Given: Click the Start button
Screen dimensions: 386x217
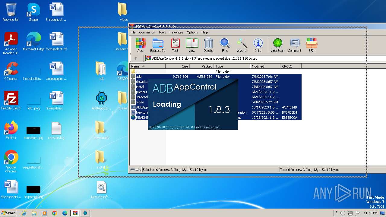Looking at the screenshot, I should coord(8,213).
